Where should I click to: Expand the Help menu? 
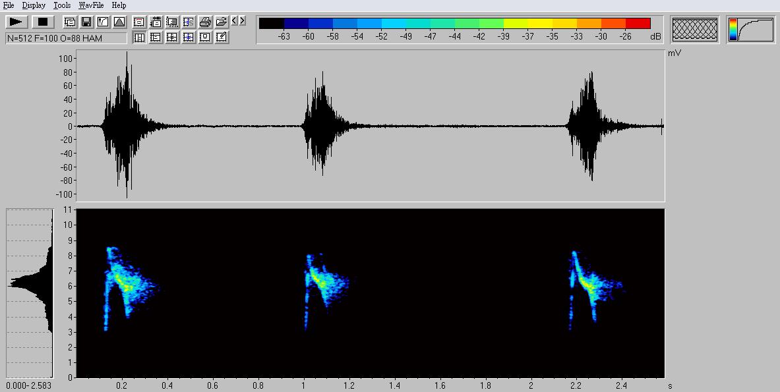tap(119, 5)
